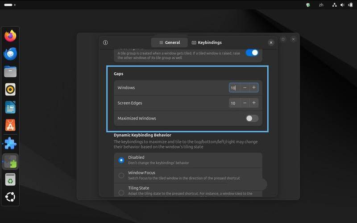This screenshot has height=223, width=357.
Task: Decrease the Windows gap value
Action: (x=245, y=88)
